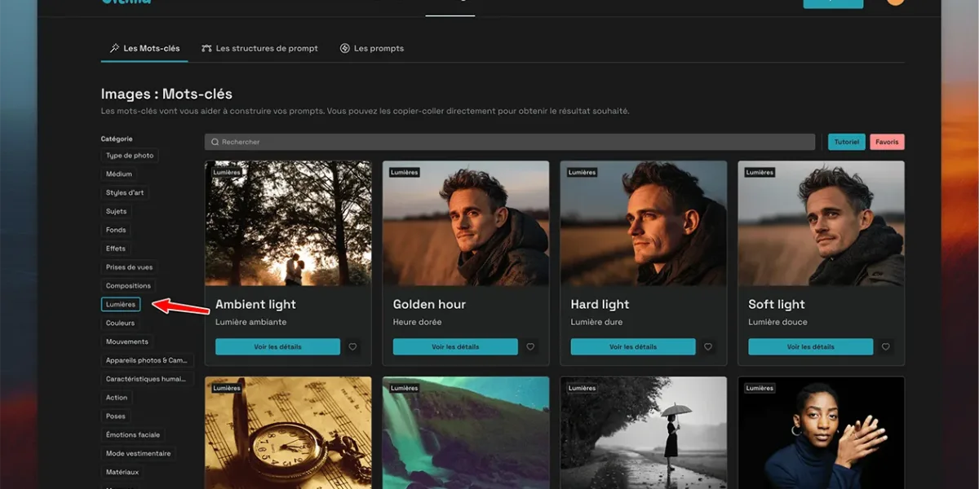The height and width of the screenshot is (489, 979).
Task: Click the Lumière dure subtitle
Action: coord(596,322)
